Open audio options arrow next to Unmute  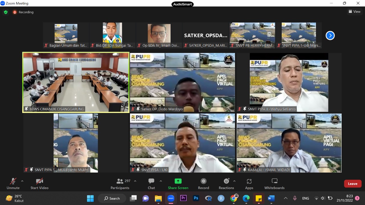point(22,181)
